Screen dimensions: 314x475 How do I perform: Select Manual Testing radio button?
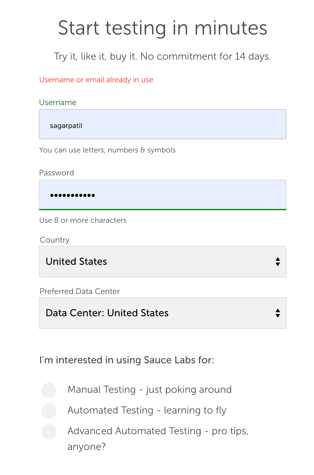49,390
